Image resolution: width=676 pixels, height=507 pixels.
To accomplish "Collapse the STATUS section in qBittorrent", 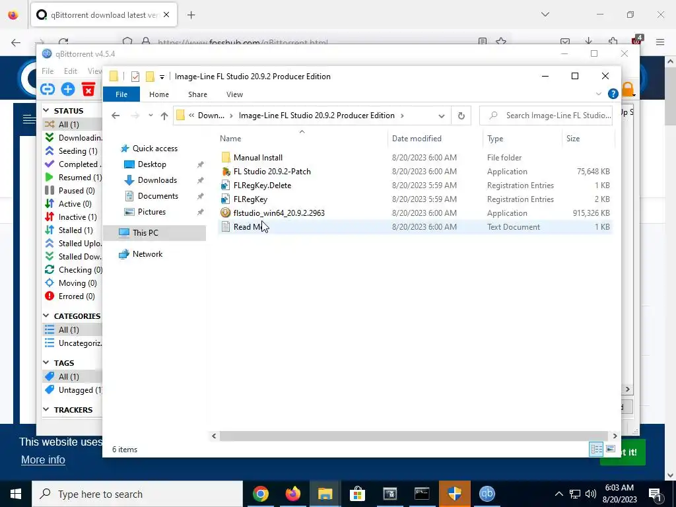I will 46,111.
